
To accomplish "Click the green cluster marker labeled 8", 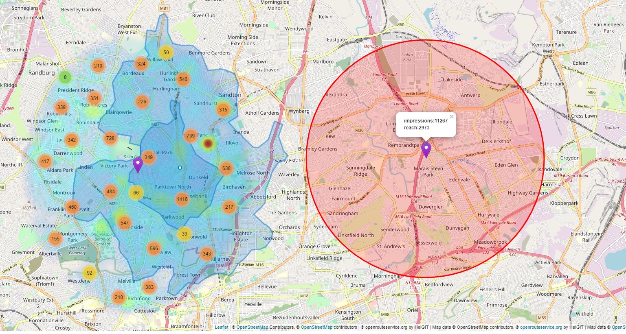I will [x=65, y=77].
